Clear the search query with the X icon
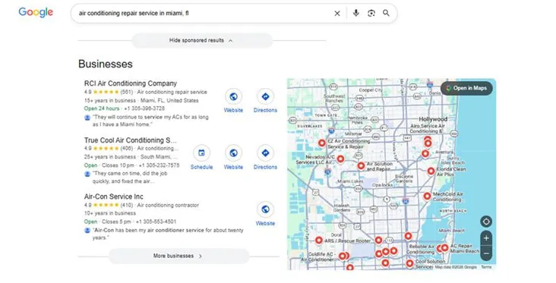The height and width of the screenshot is (283, 556). coord(337,14)
